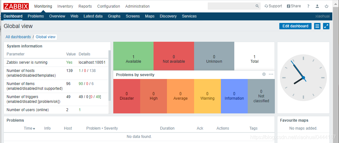Open the Screens tab
339x143 pixels.
point(133,16)
